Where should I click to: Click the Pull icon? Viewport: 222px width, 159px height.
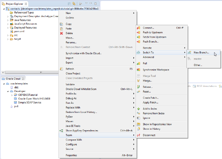138,63
